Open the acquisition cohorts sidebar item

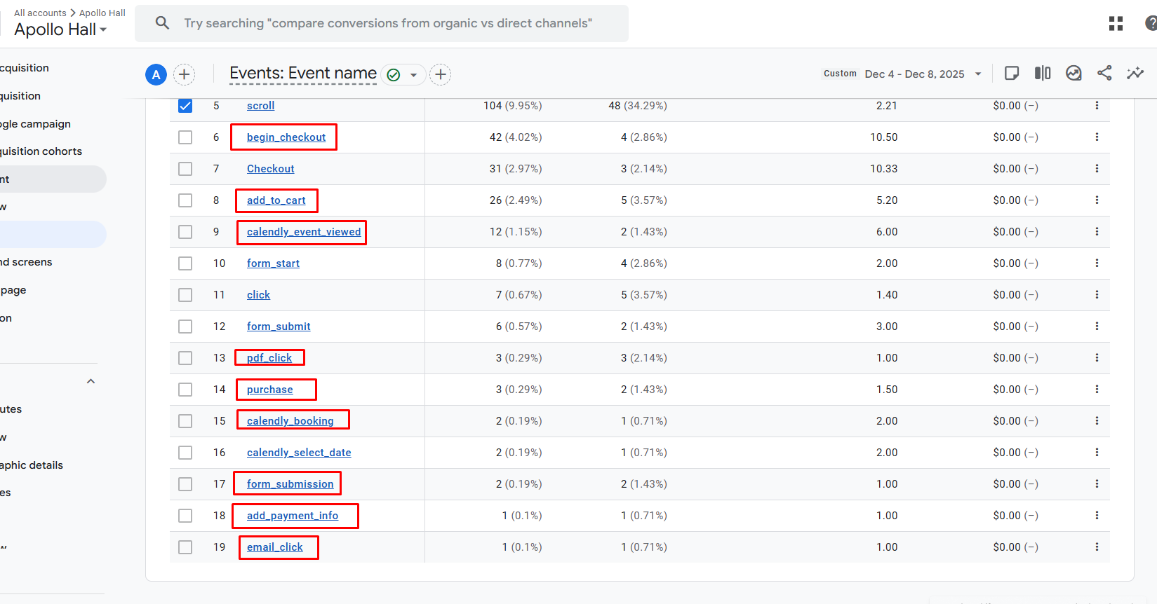tap(41, 151)
